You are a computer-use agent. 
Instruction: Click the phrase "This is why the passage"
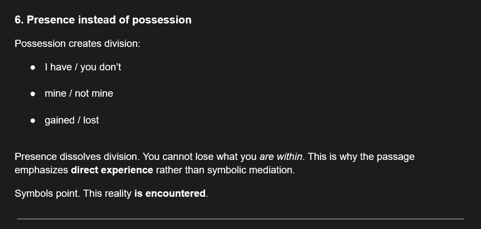coord(361,157)
